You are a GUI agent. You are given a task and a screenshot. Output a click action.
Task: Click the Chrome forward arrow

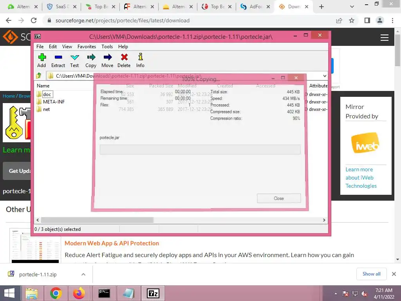pos(21,20)
